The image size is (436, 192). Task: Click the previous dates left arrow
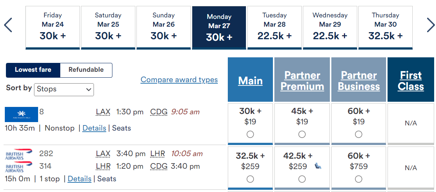pyautogui.click(x=8, y=25)
